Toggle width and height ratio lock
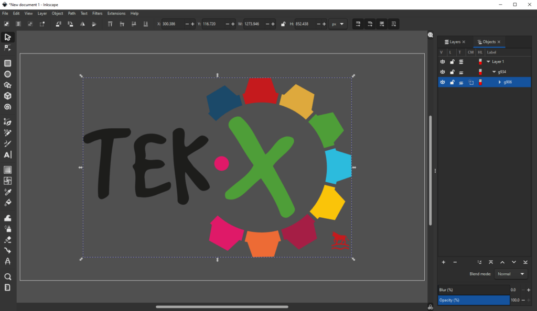The width and height of the screenshot is (537, 311). point(283,24)
